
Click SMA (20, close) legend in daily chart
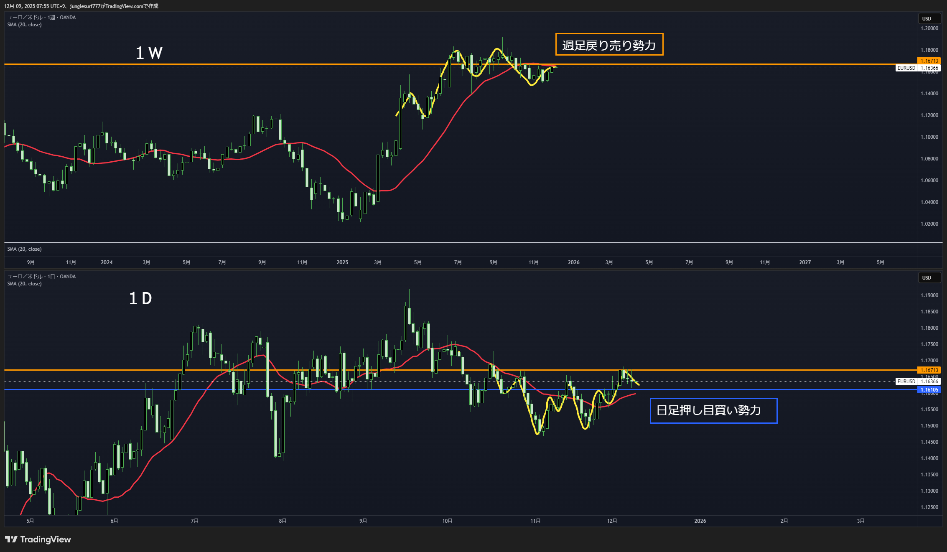click(24, 284)
